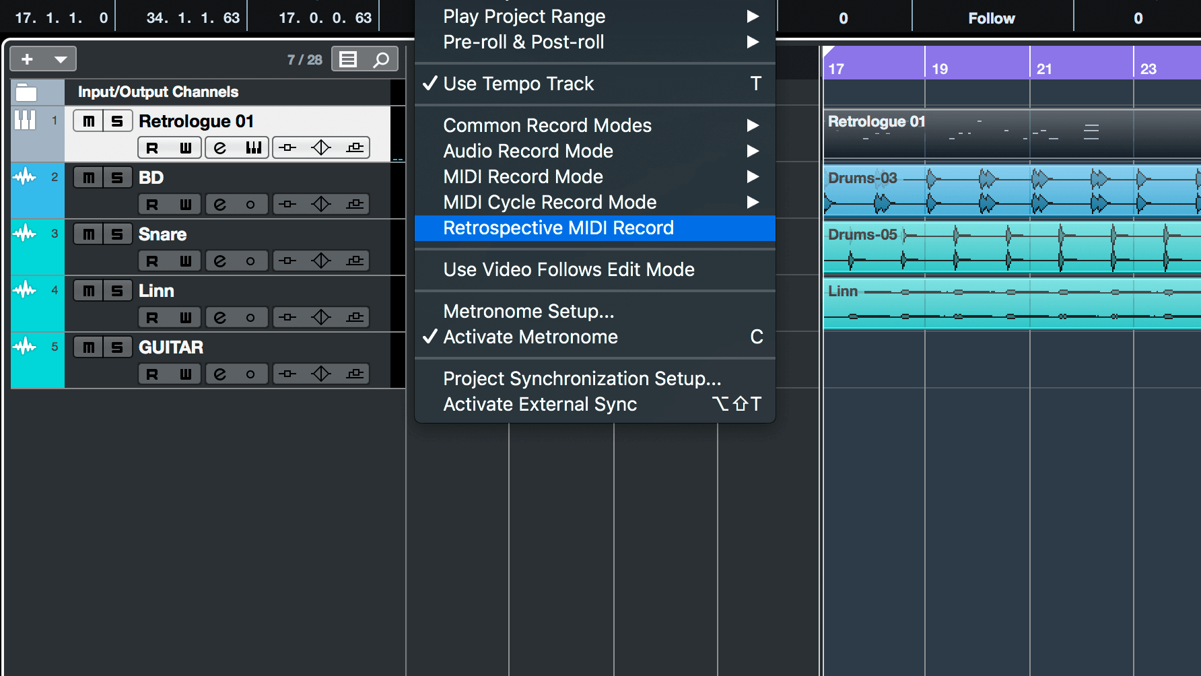The height and width of the screenshot is (676, 1201).
Task: Select the Linn audio event
Action: click(x=1012, y=303)
